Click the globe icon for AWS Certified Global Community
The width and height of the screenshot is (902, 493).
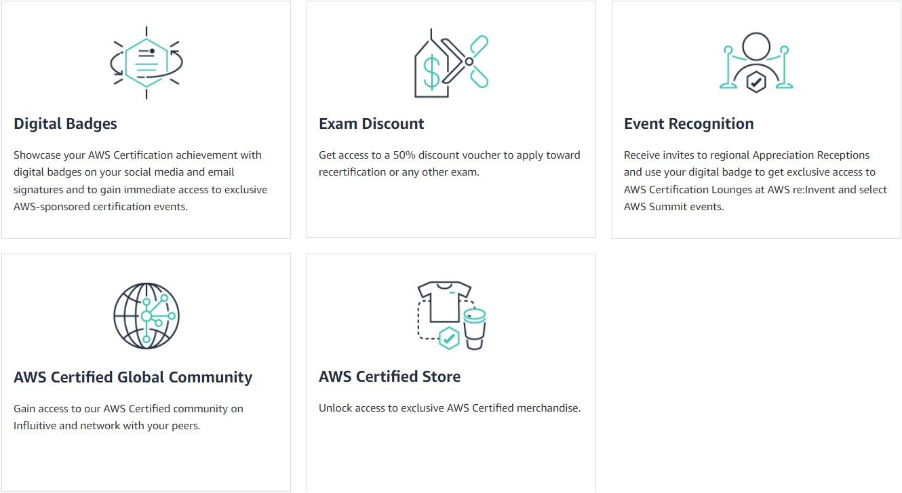pos(145,317)
